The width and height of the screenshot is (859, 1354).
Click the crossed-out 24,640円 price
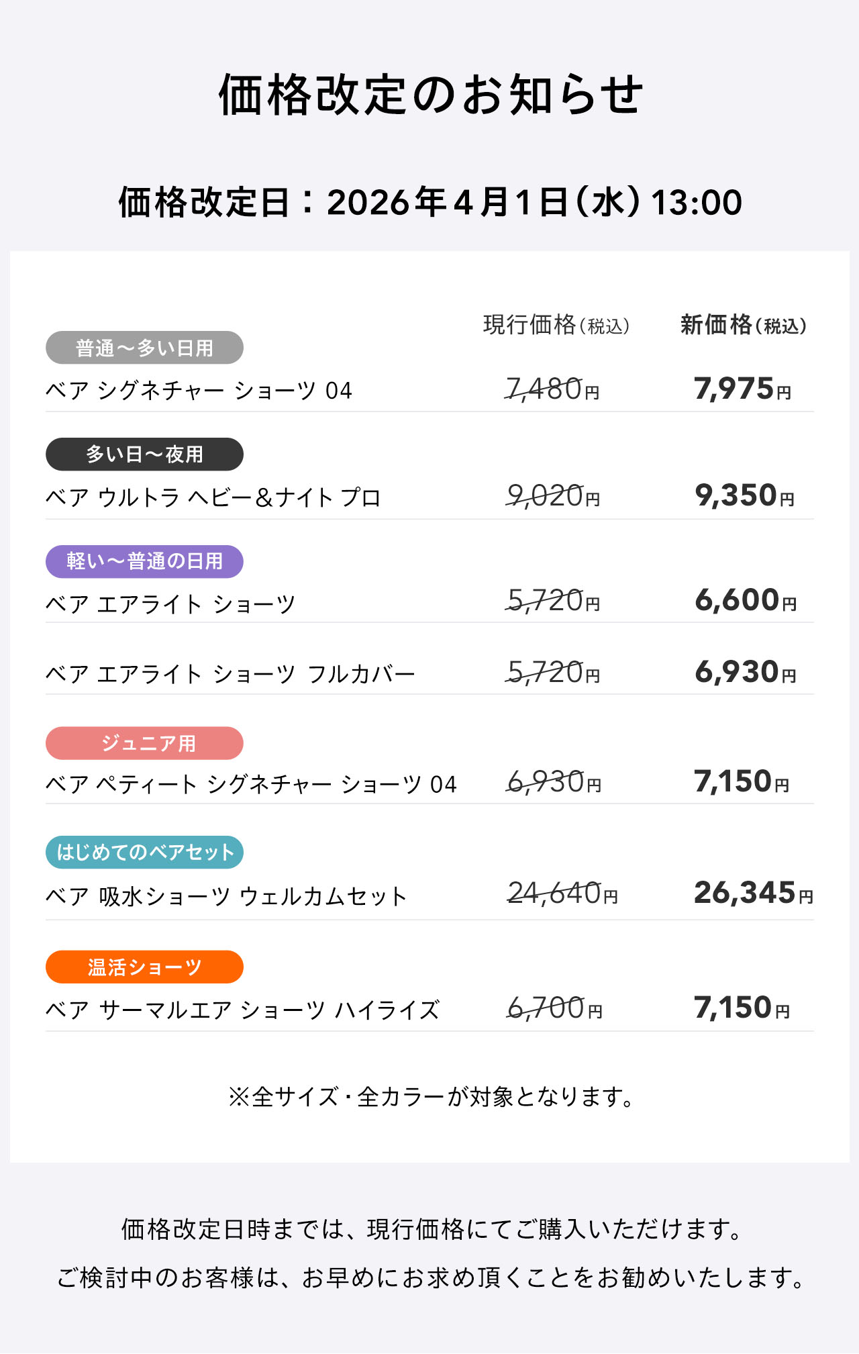[562, 893]
